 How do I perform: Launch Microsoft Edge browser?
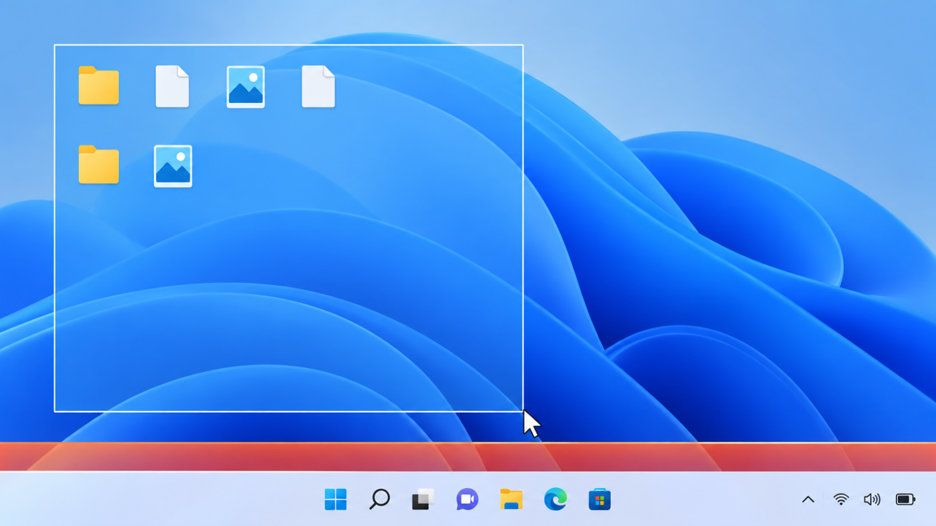click(x=555, y=499)
